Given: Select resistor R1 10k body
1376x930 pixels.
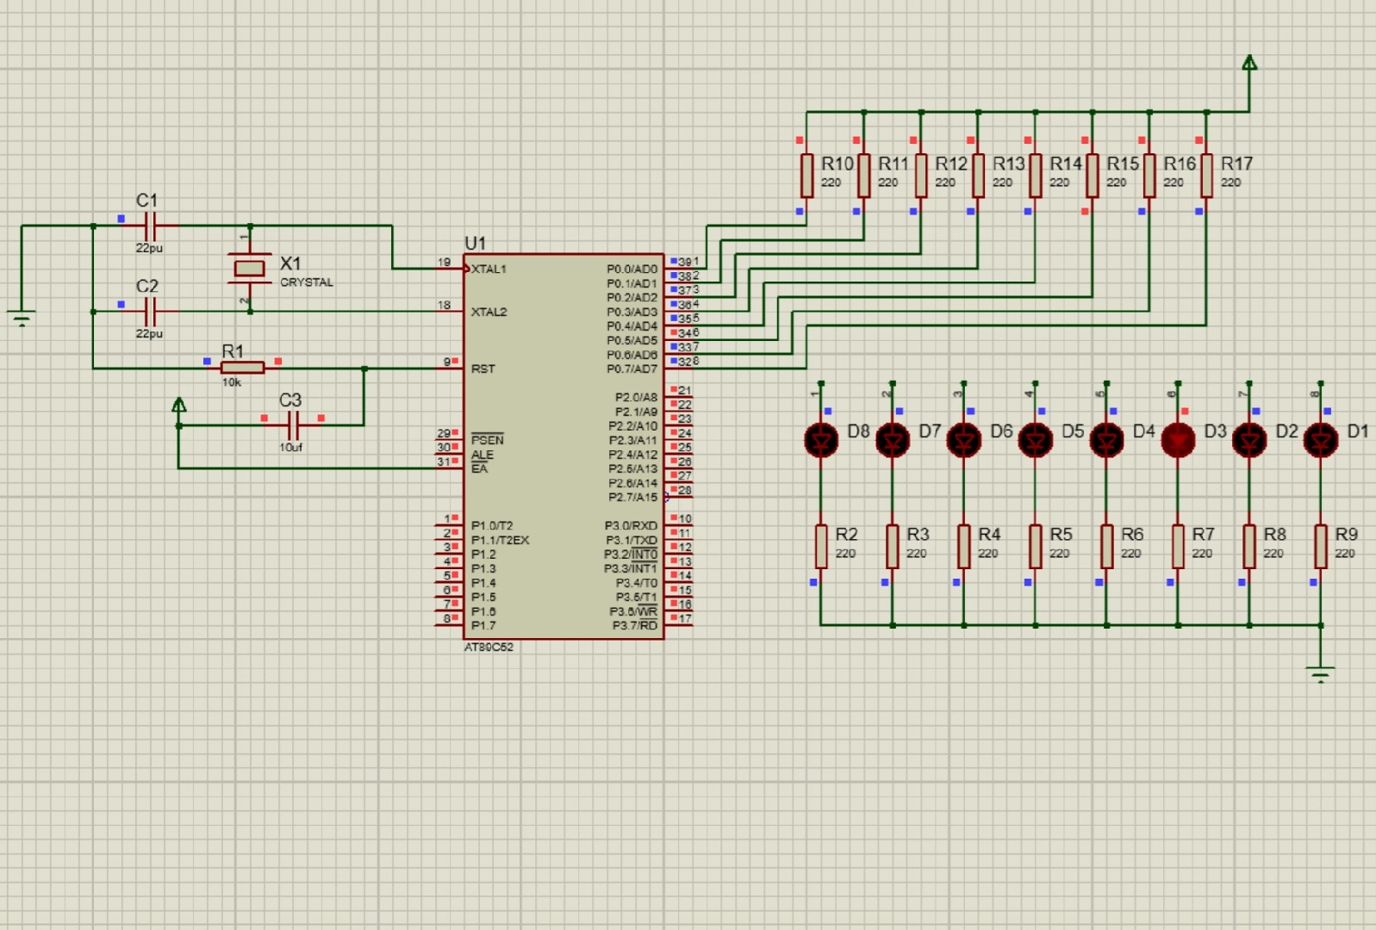Looking at the screenshot, I should click(242, 369).
